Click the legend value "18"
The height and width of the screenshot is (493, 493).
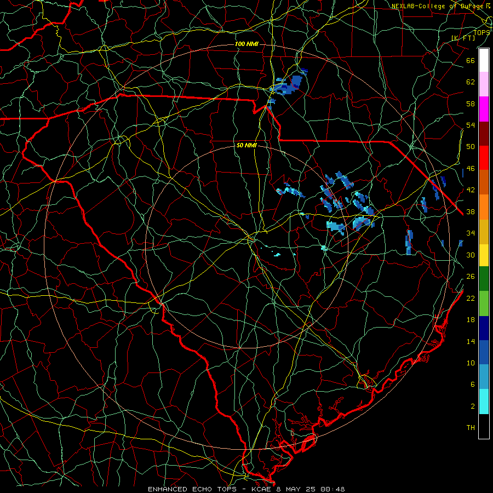pyautogui.click(x=471, y=320)
